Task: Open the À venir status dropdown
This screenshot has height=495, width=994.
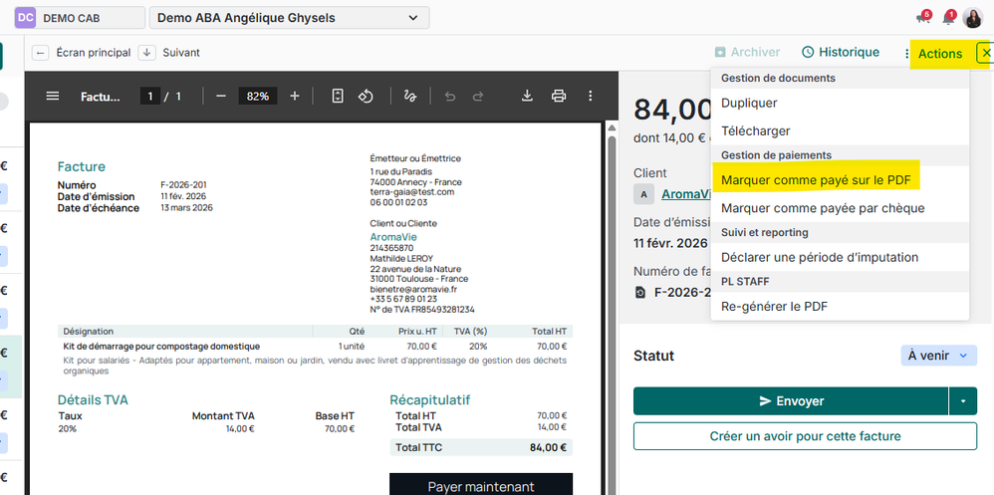Action: (x=938, y=356)
